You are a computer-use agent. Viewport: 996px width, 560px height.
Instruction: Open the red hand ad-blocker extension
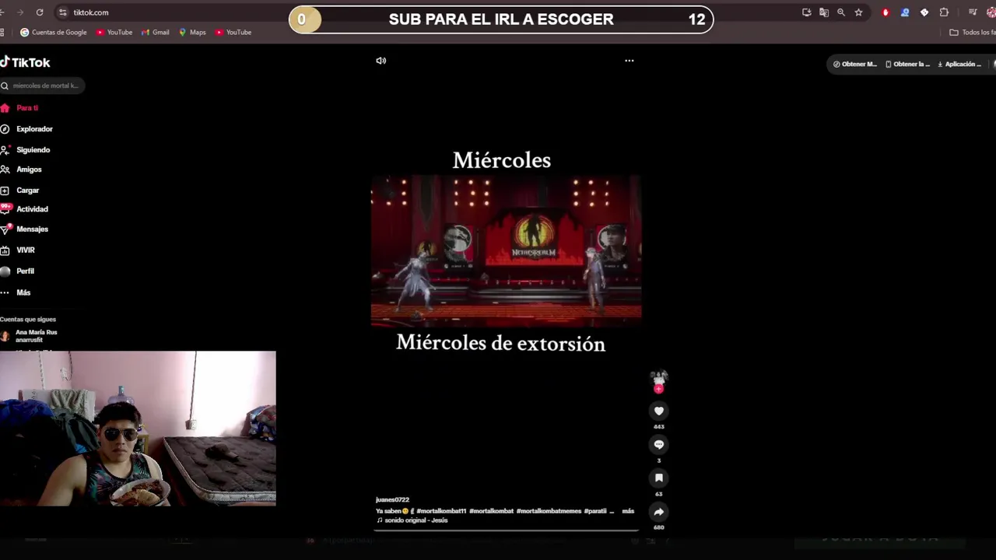click(886, 12)
